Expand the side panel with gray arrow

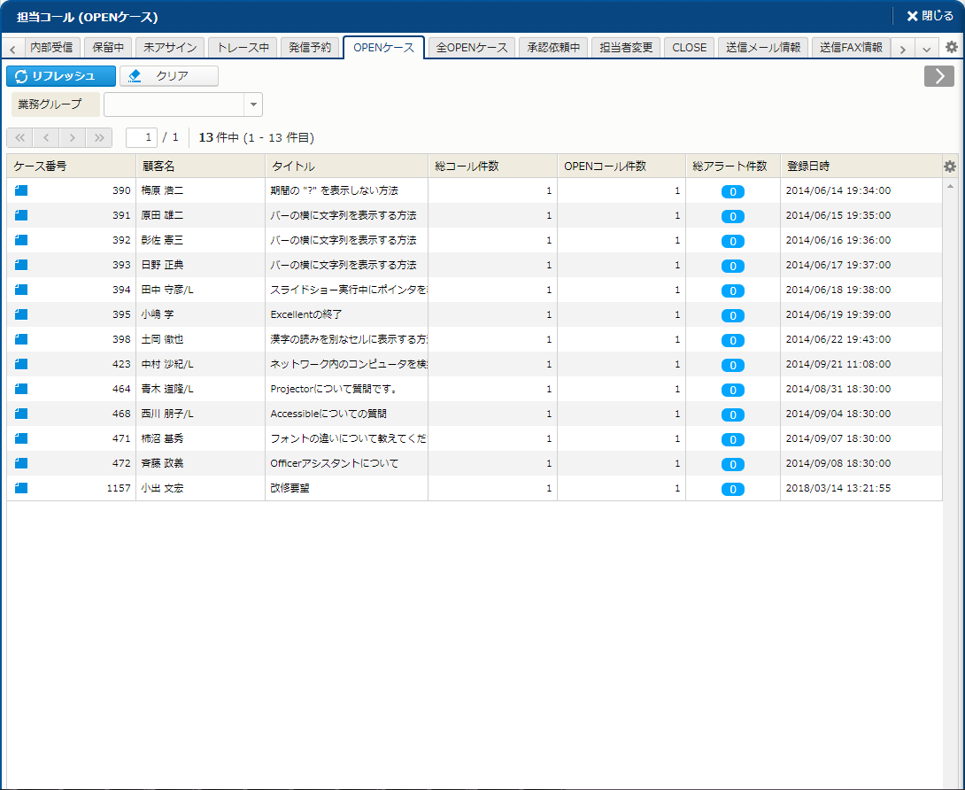[938, 76]
